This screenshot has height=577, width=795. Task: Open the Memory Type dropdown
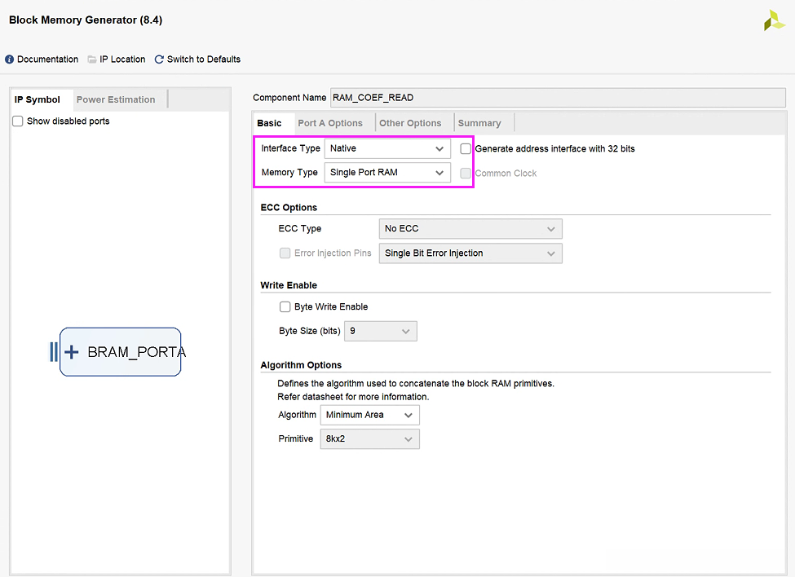387,173
